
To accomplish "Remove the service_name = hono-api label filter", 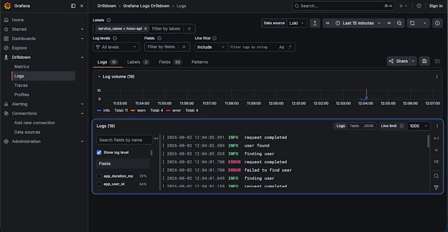I will [145, 29].
